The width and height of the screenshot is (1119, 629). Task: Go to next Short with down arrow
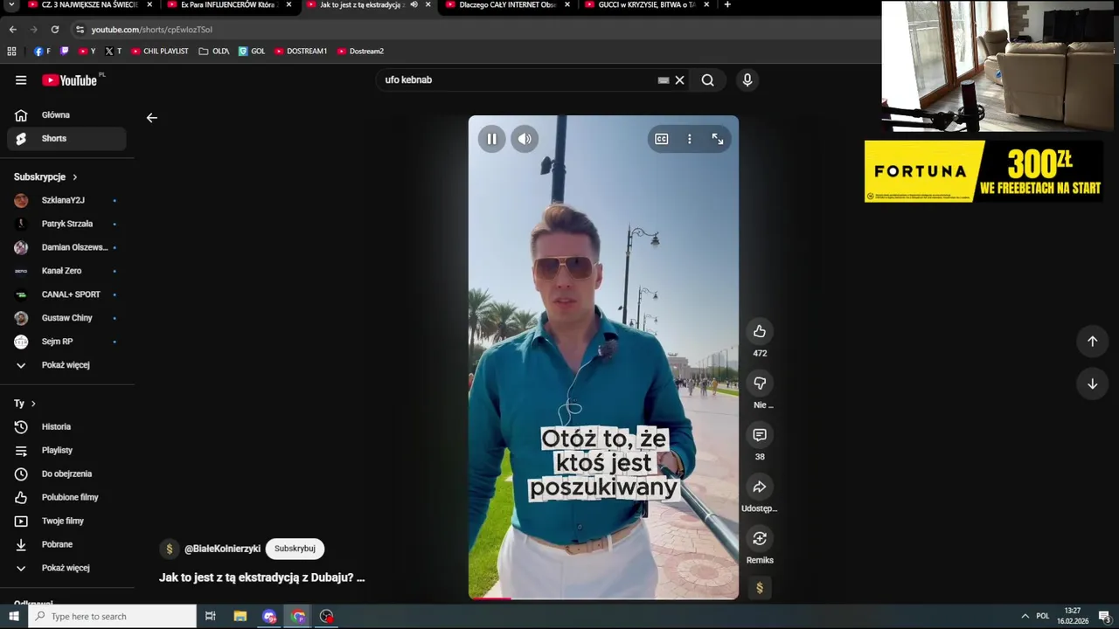[1092, 384]
